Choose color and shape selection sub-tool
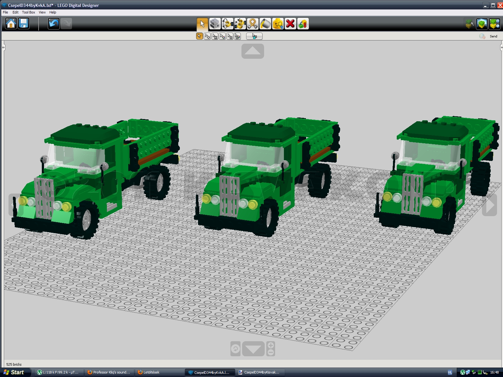Image resolution: width=503 pixels, height=377 pixels. tap(237, 36)
